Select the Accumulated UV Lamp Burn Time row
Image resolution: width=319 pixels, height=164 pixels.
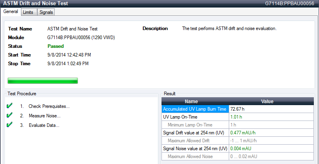[195, 109]
